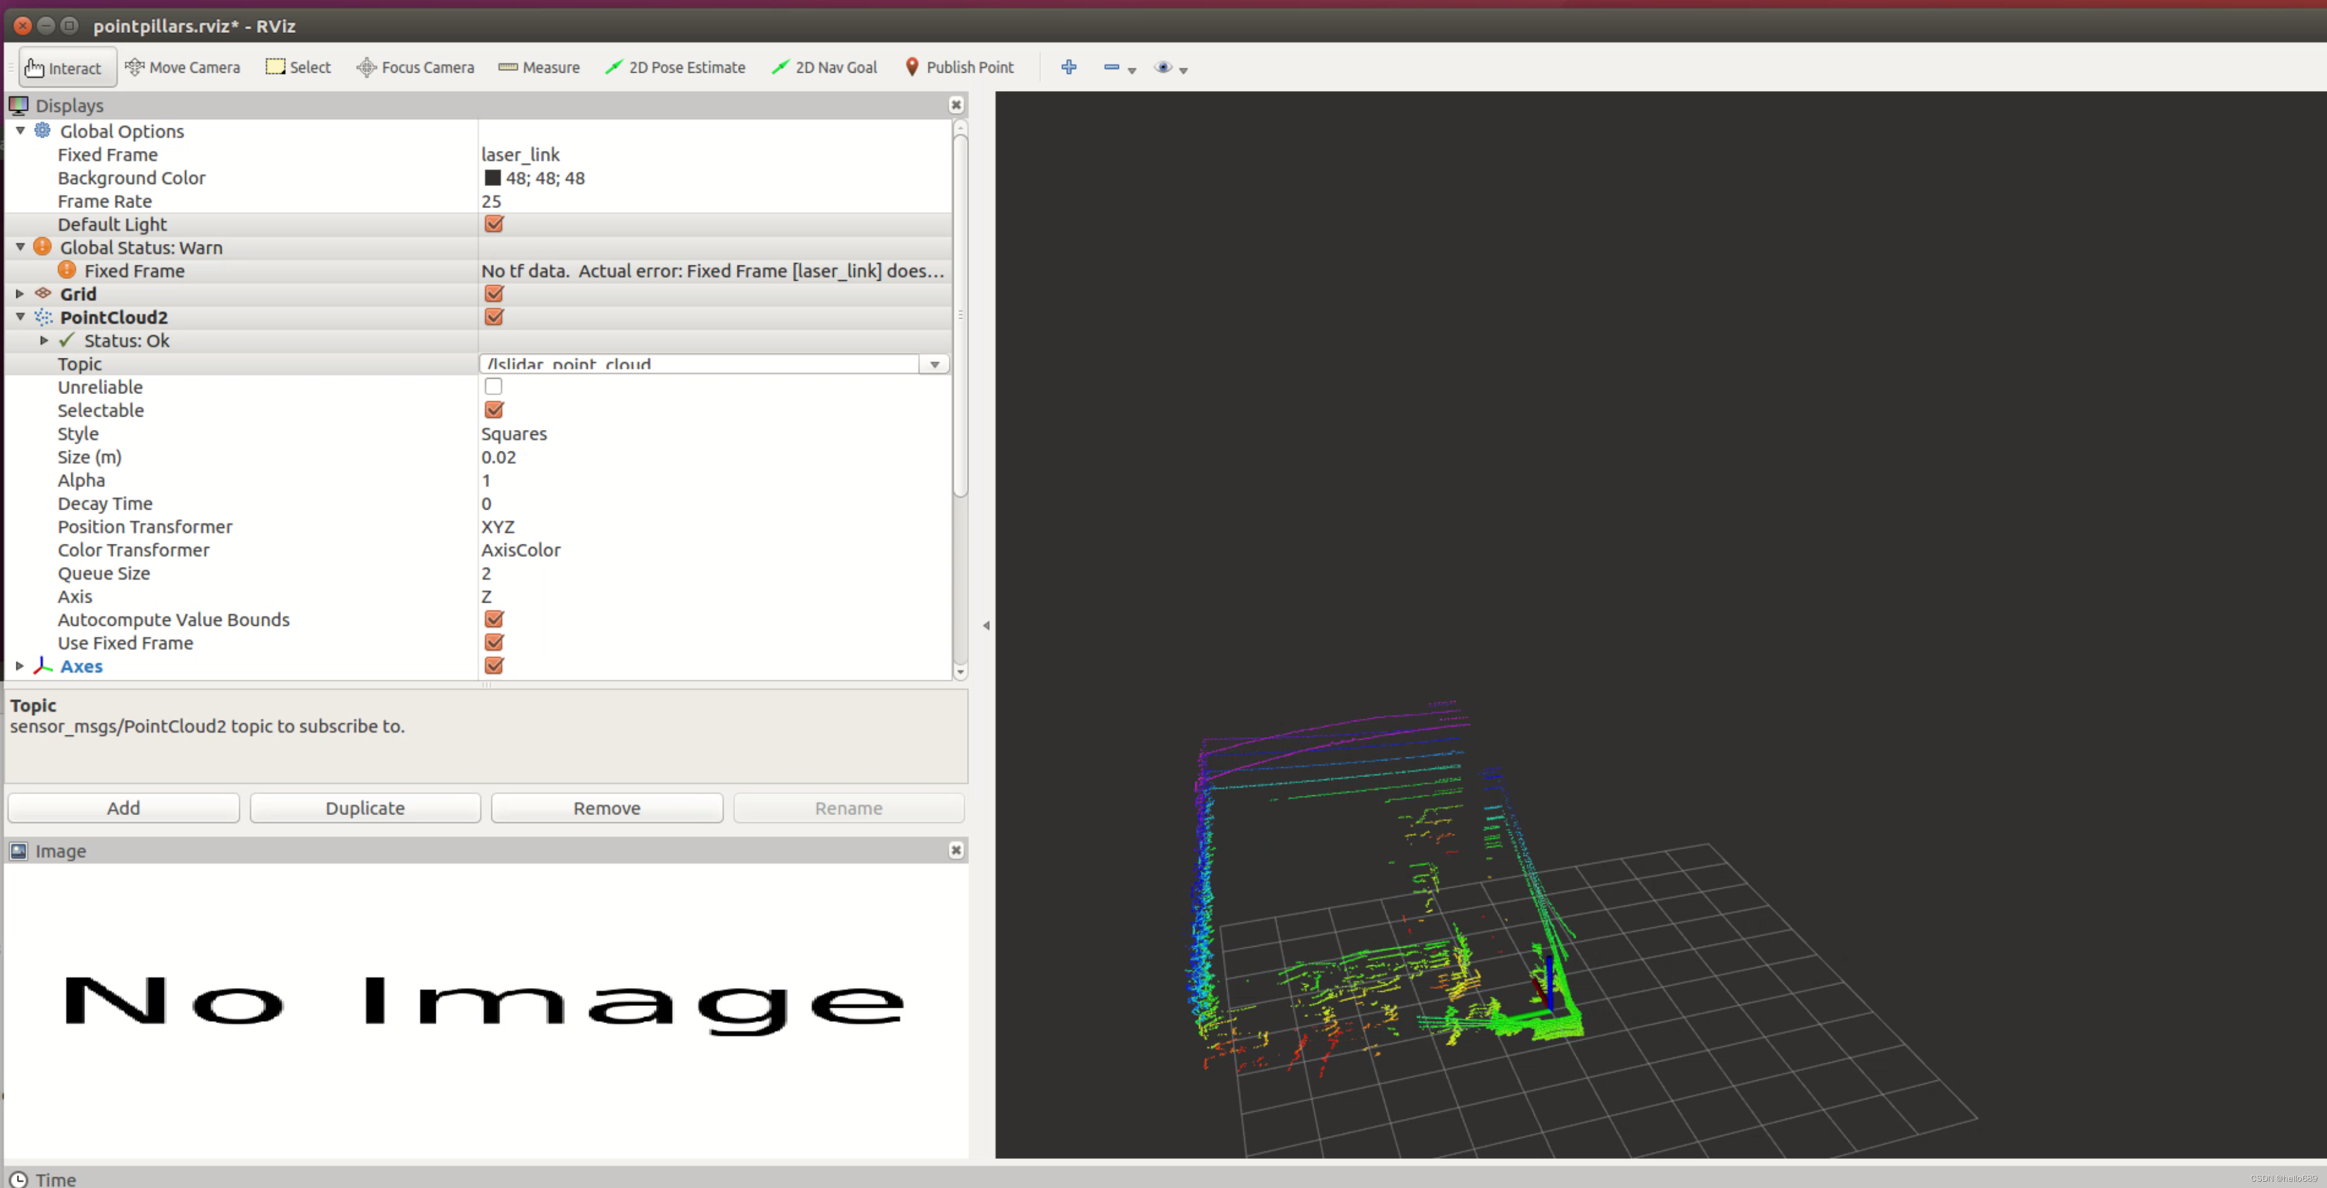
Task: Click the Add button
Action: click(x=123, y=807)
